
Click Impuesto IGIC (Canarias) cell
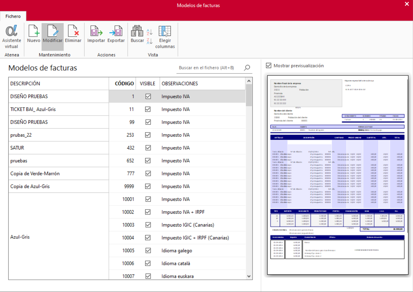click(203, 225)
